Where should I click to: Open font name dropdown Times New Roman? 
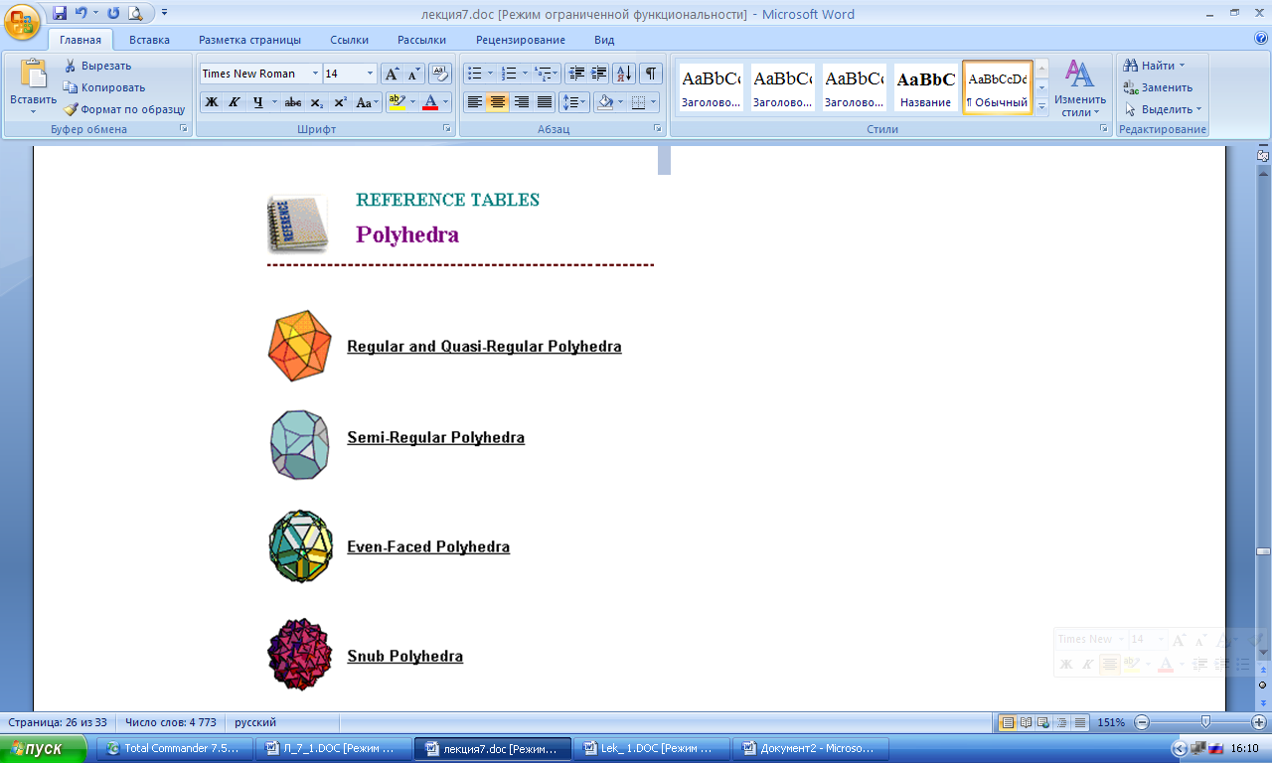tap(315, 74)
